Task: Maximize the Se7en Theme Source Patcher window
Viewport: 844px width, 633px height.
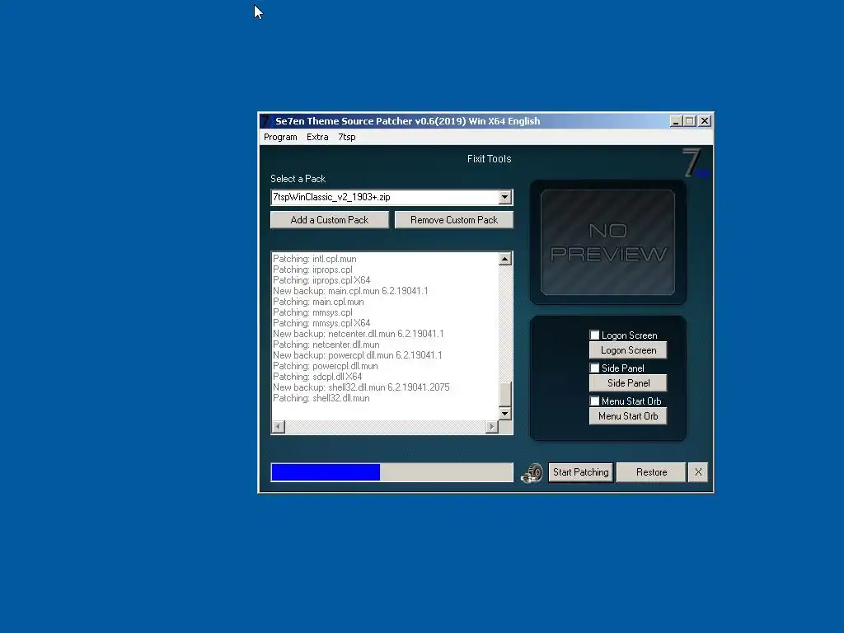Action: [690, 121]
